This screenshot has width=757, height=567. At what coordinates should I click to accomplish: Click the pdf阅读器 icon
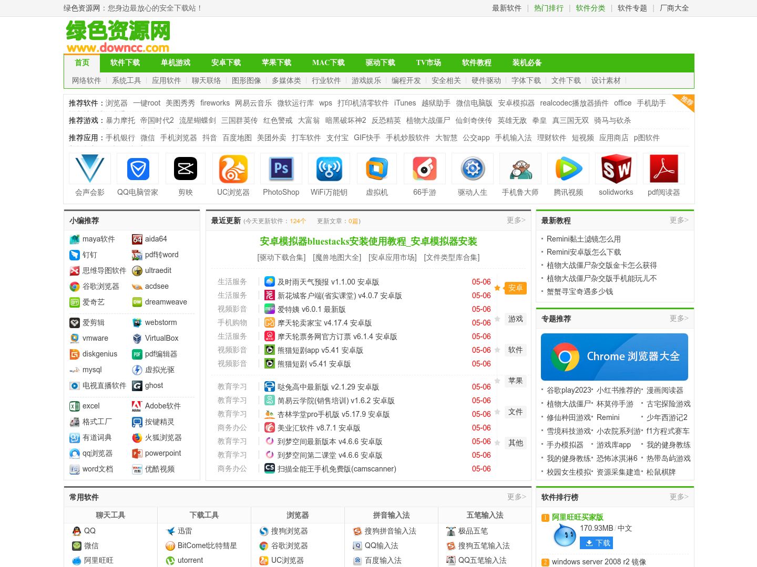(x=664, y=169)
